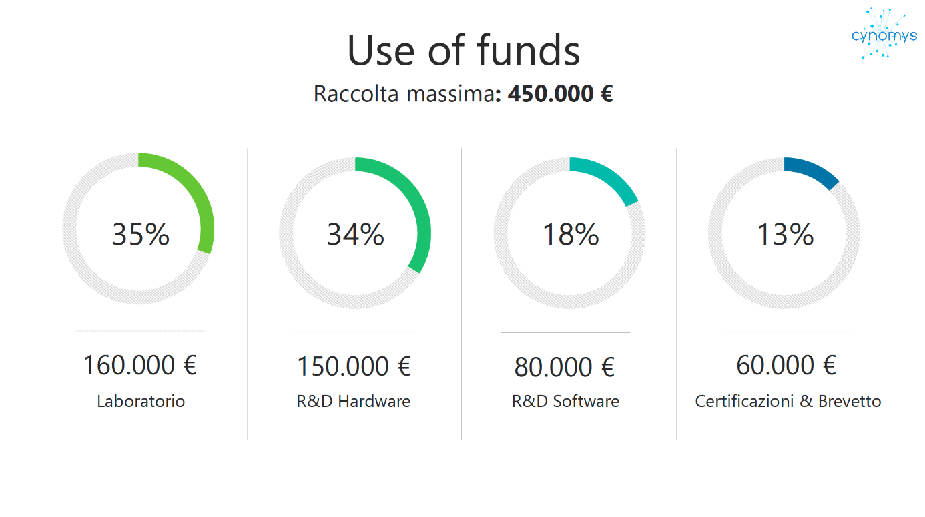Select the R&D Hardware label
The width and height of the screenshot is (925, 517).
354,401
